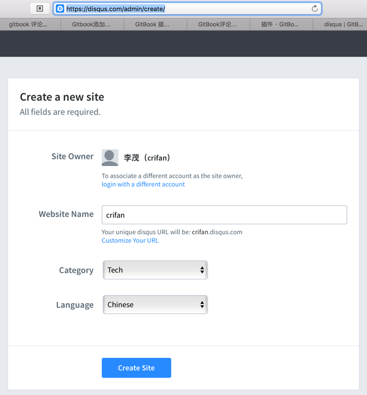Click the sidebar toggle icon in toolbar
Viewport: 367px width, 395px height.
pyautogui.click(x=39, y=8)
